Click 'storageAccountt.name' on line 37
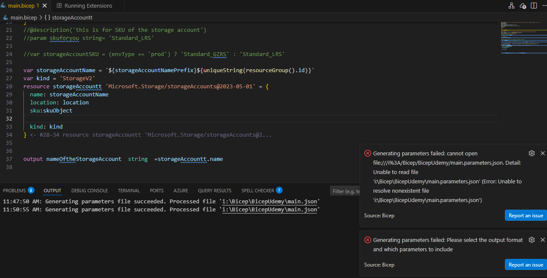This screenshot has width=547, height=278. (190, 159)
